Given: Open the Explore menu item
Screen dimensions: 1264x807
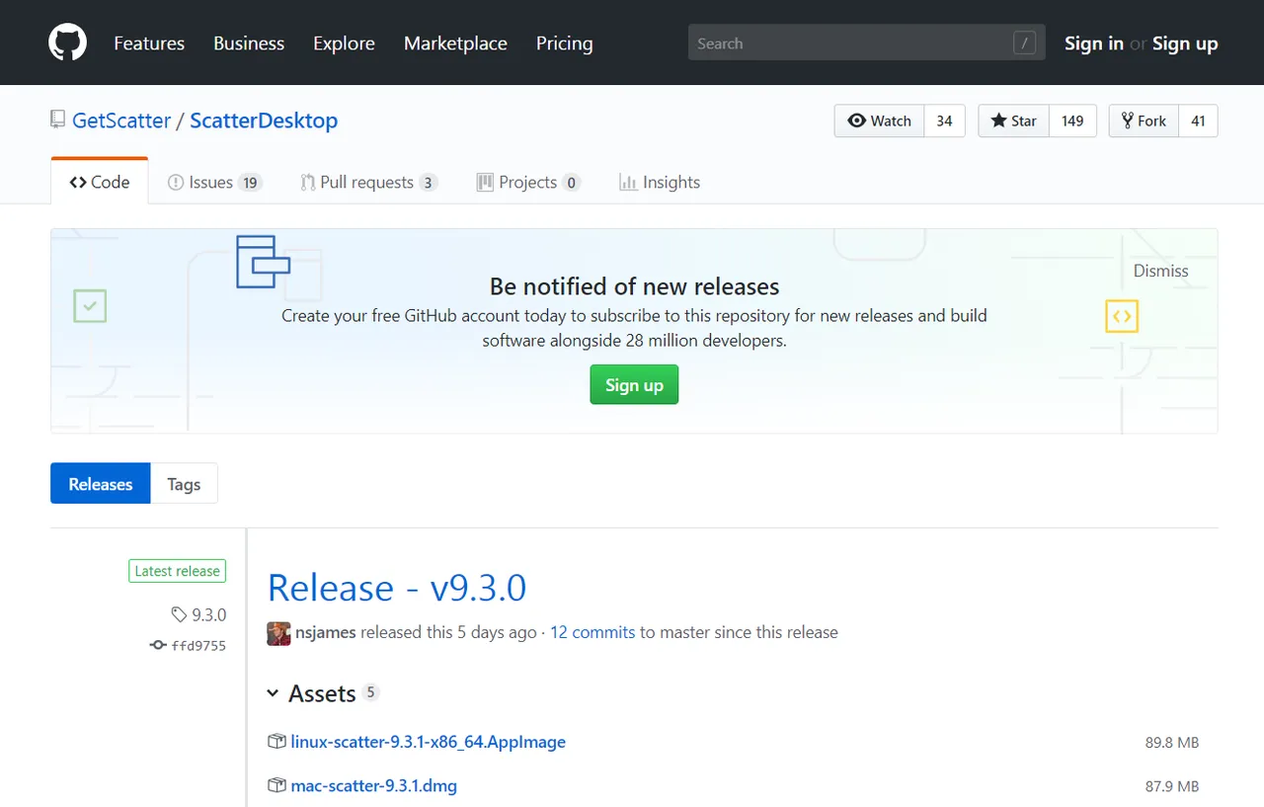Looking at the screenshot, I should click(x=344, y=43).
